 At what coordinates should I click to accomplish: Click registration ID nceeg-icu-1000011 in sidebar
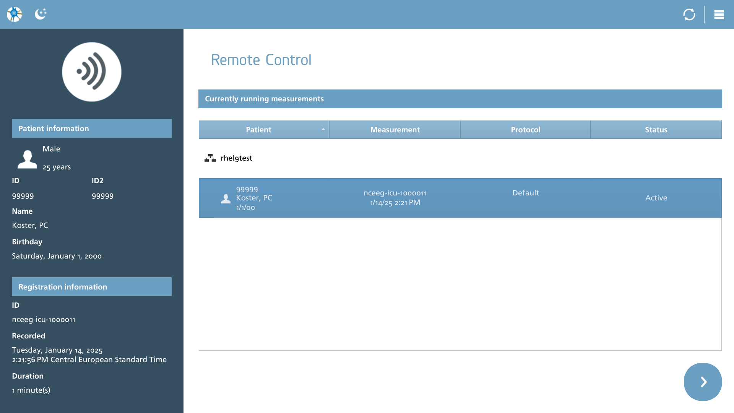(44, 319)
